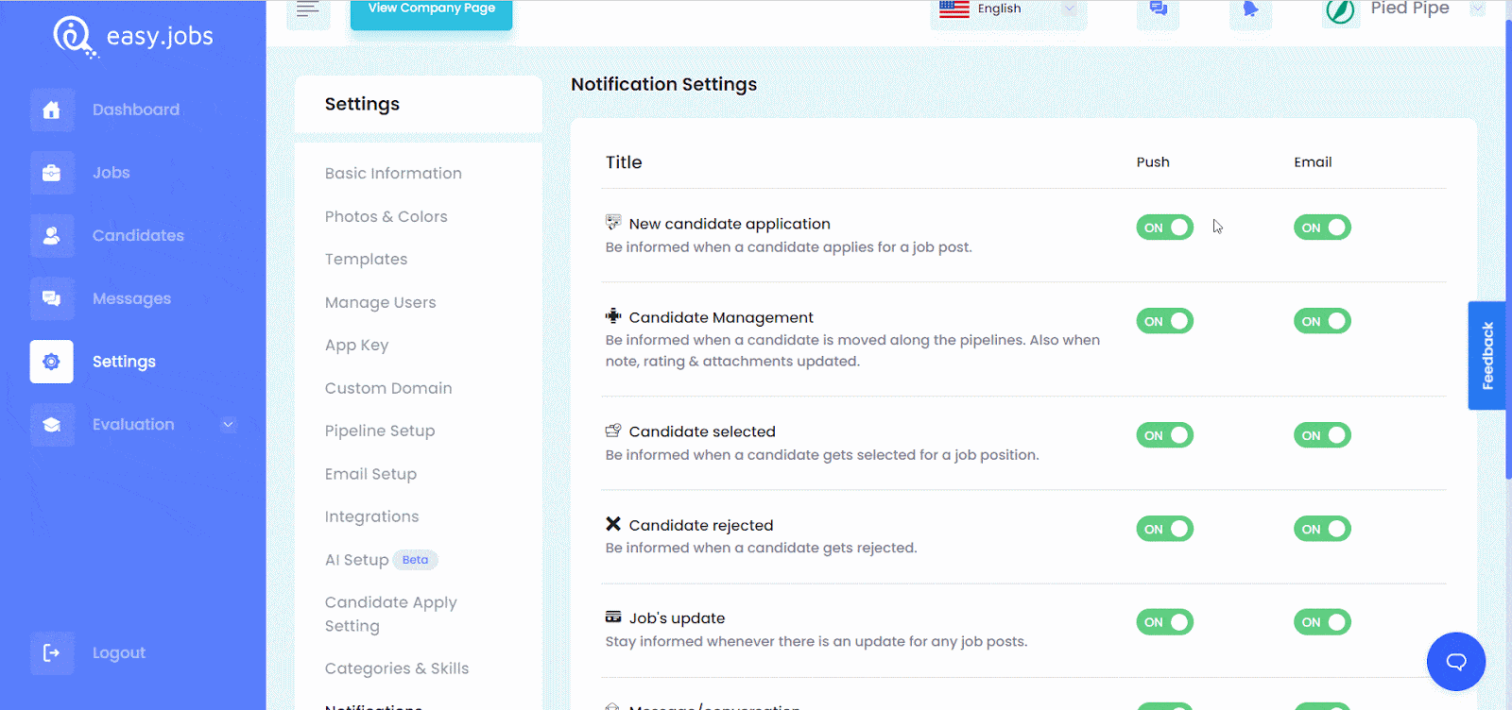1512x710 pixels.
Task: Open the Dashboard home icon
Action: tap(52, 110)
